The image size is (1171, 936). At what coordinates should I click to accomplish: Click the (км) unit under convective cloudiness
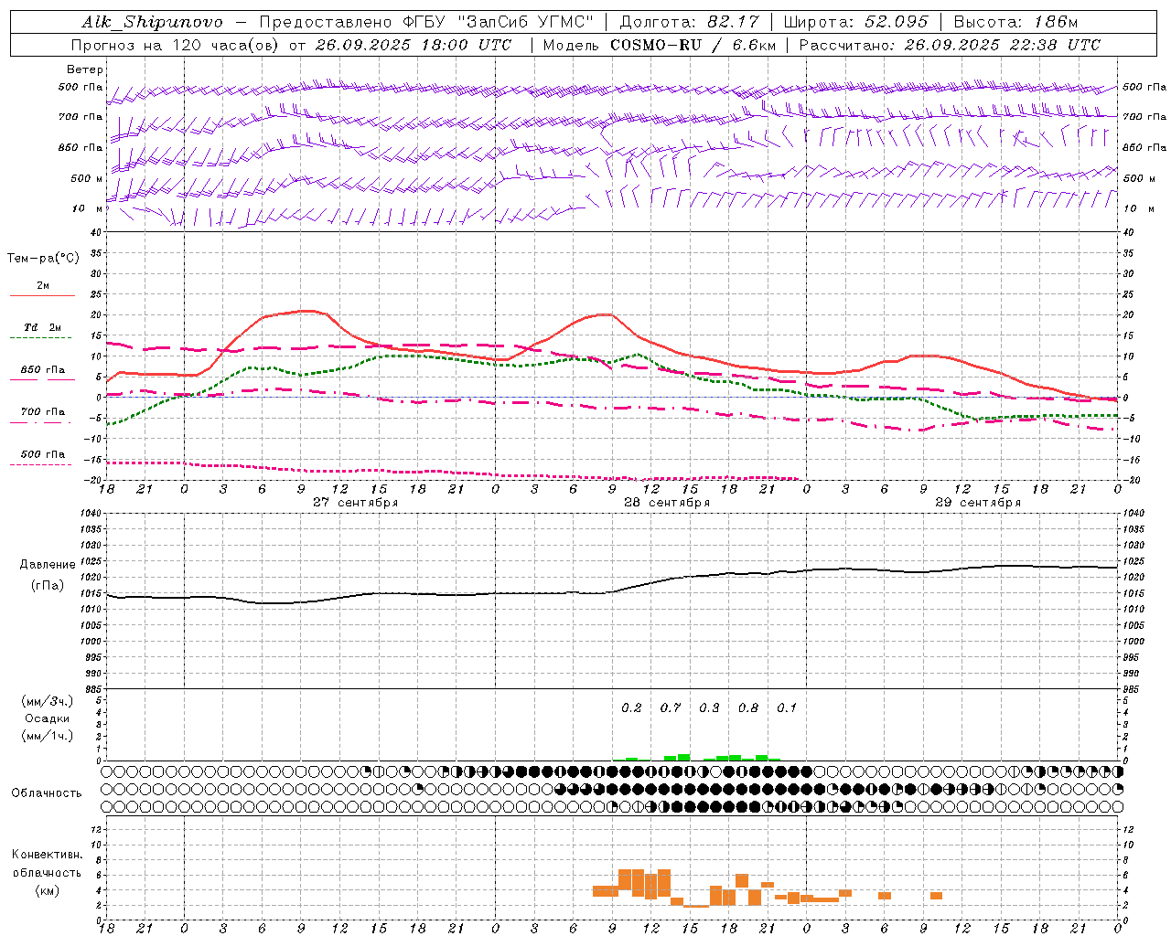[x=48, y=890]
